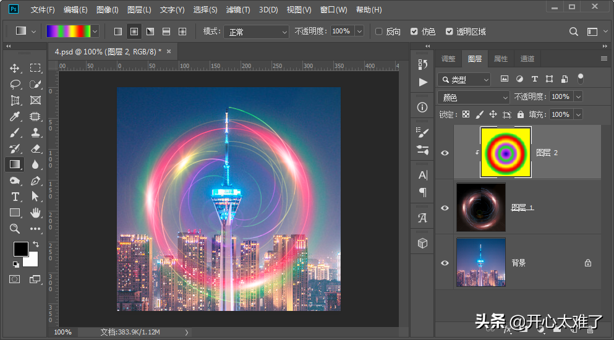Viewport: 614px width, 340px height.
Task: Select the Pen tool
Action: (35, 181)
